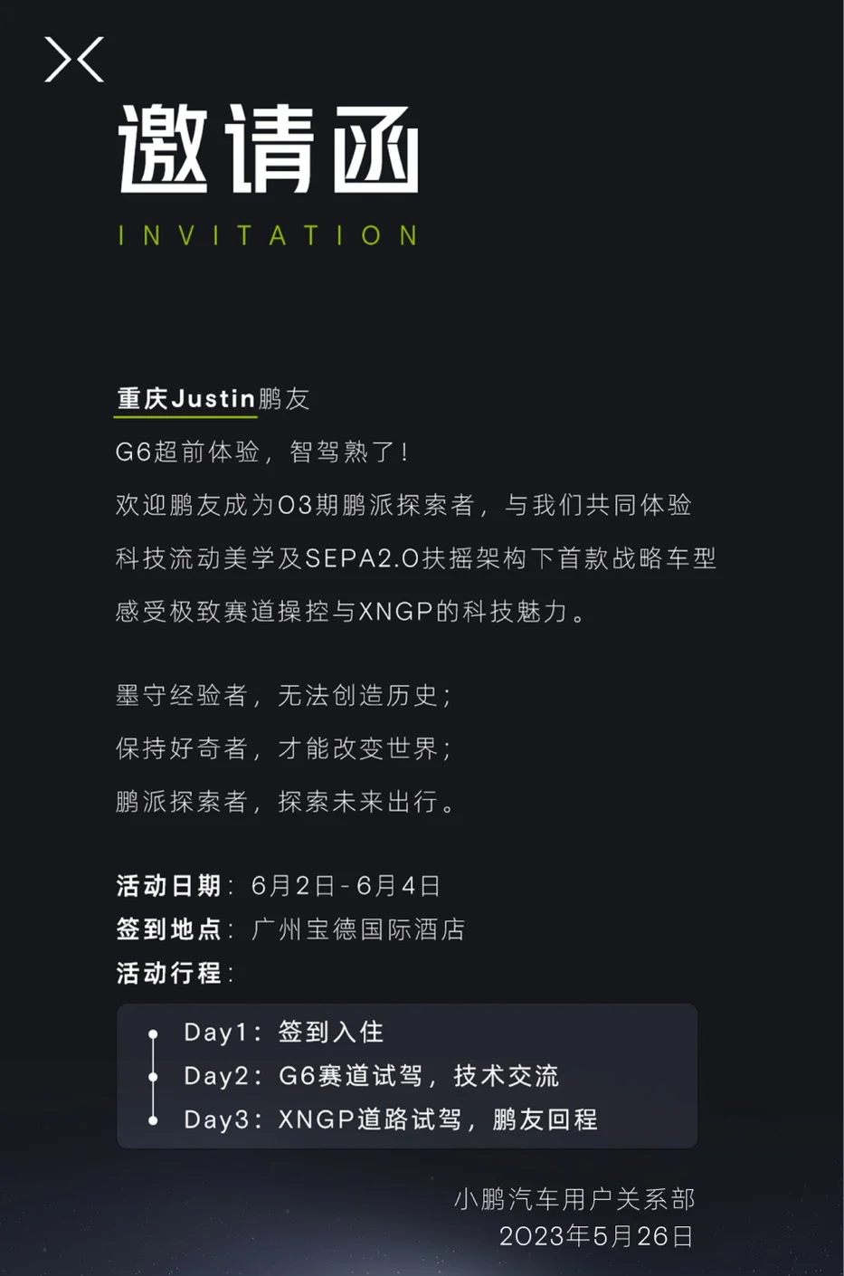
Task: Click the 03期鹏派探索者 welcome line
Action: click(x=403, y=505)
